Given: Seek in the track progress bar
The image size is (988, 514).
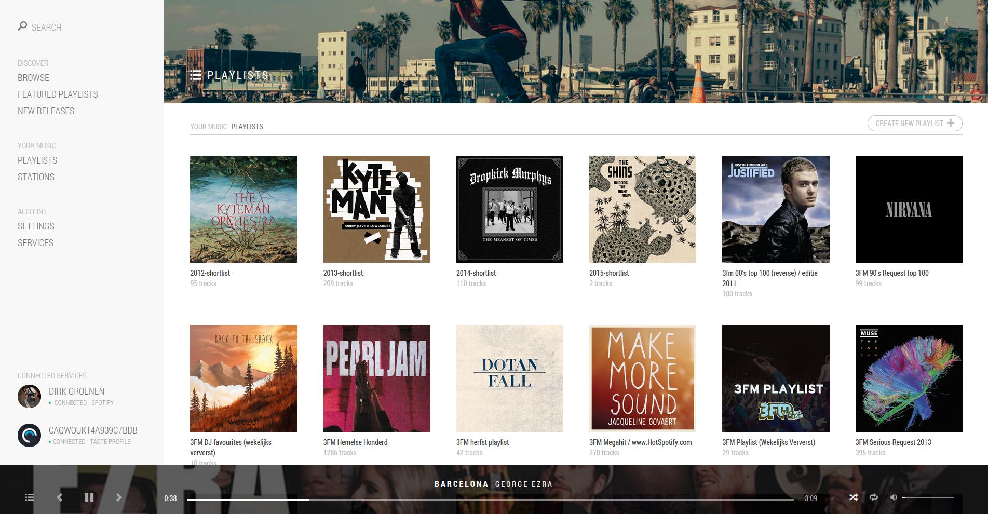Looking at the screenshot, I should (x=490, y=499).
